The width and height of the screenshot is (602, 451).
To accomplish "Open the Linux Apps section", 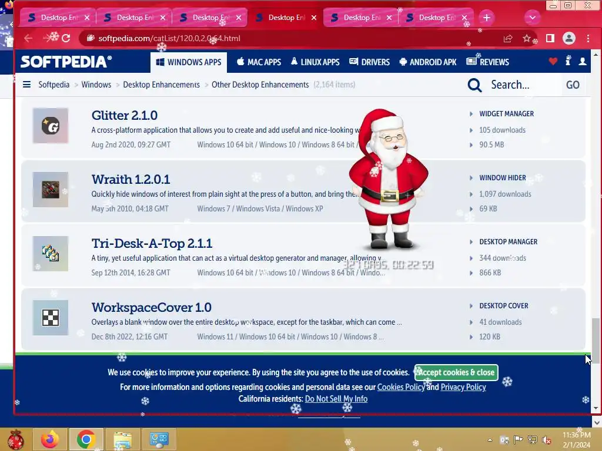I will click(315, 62).
